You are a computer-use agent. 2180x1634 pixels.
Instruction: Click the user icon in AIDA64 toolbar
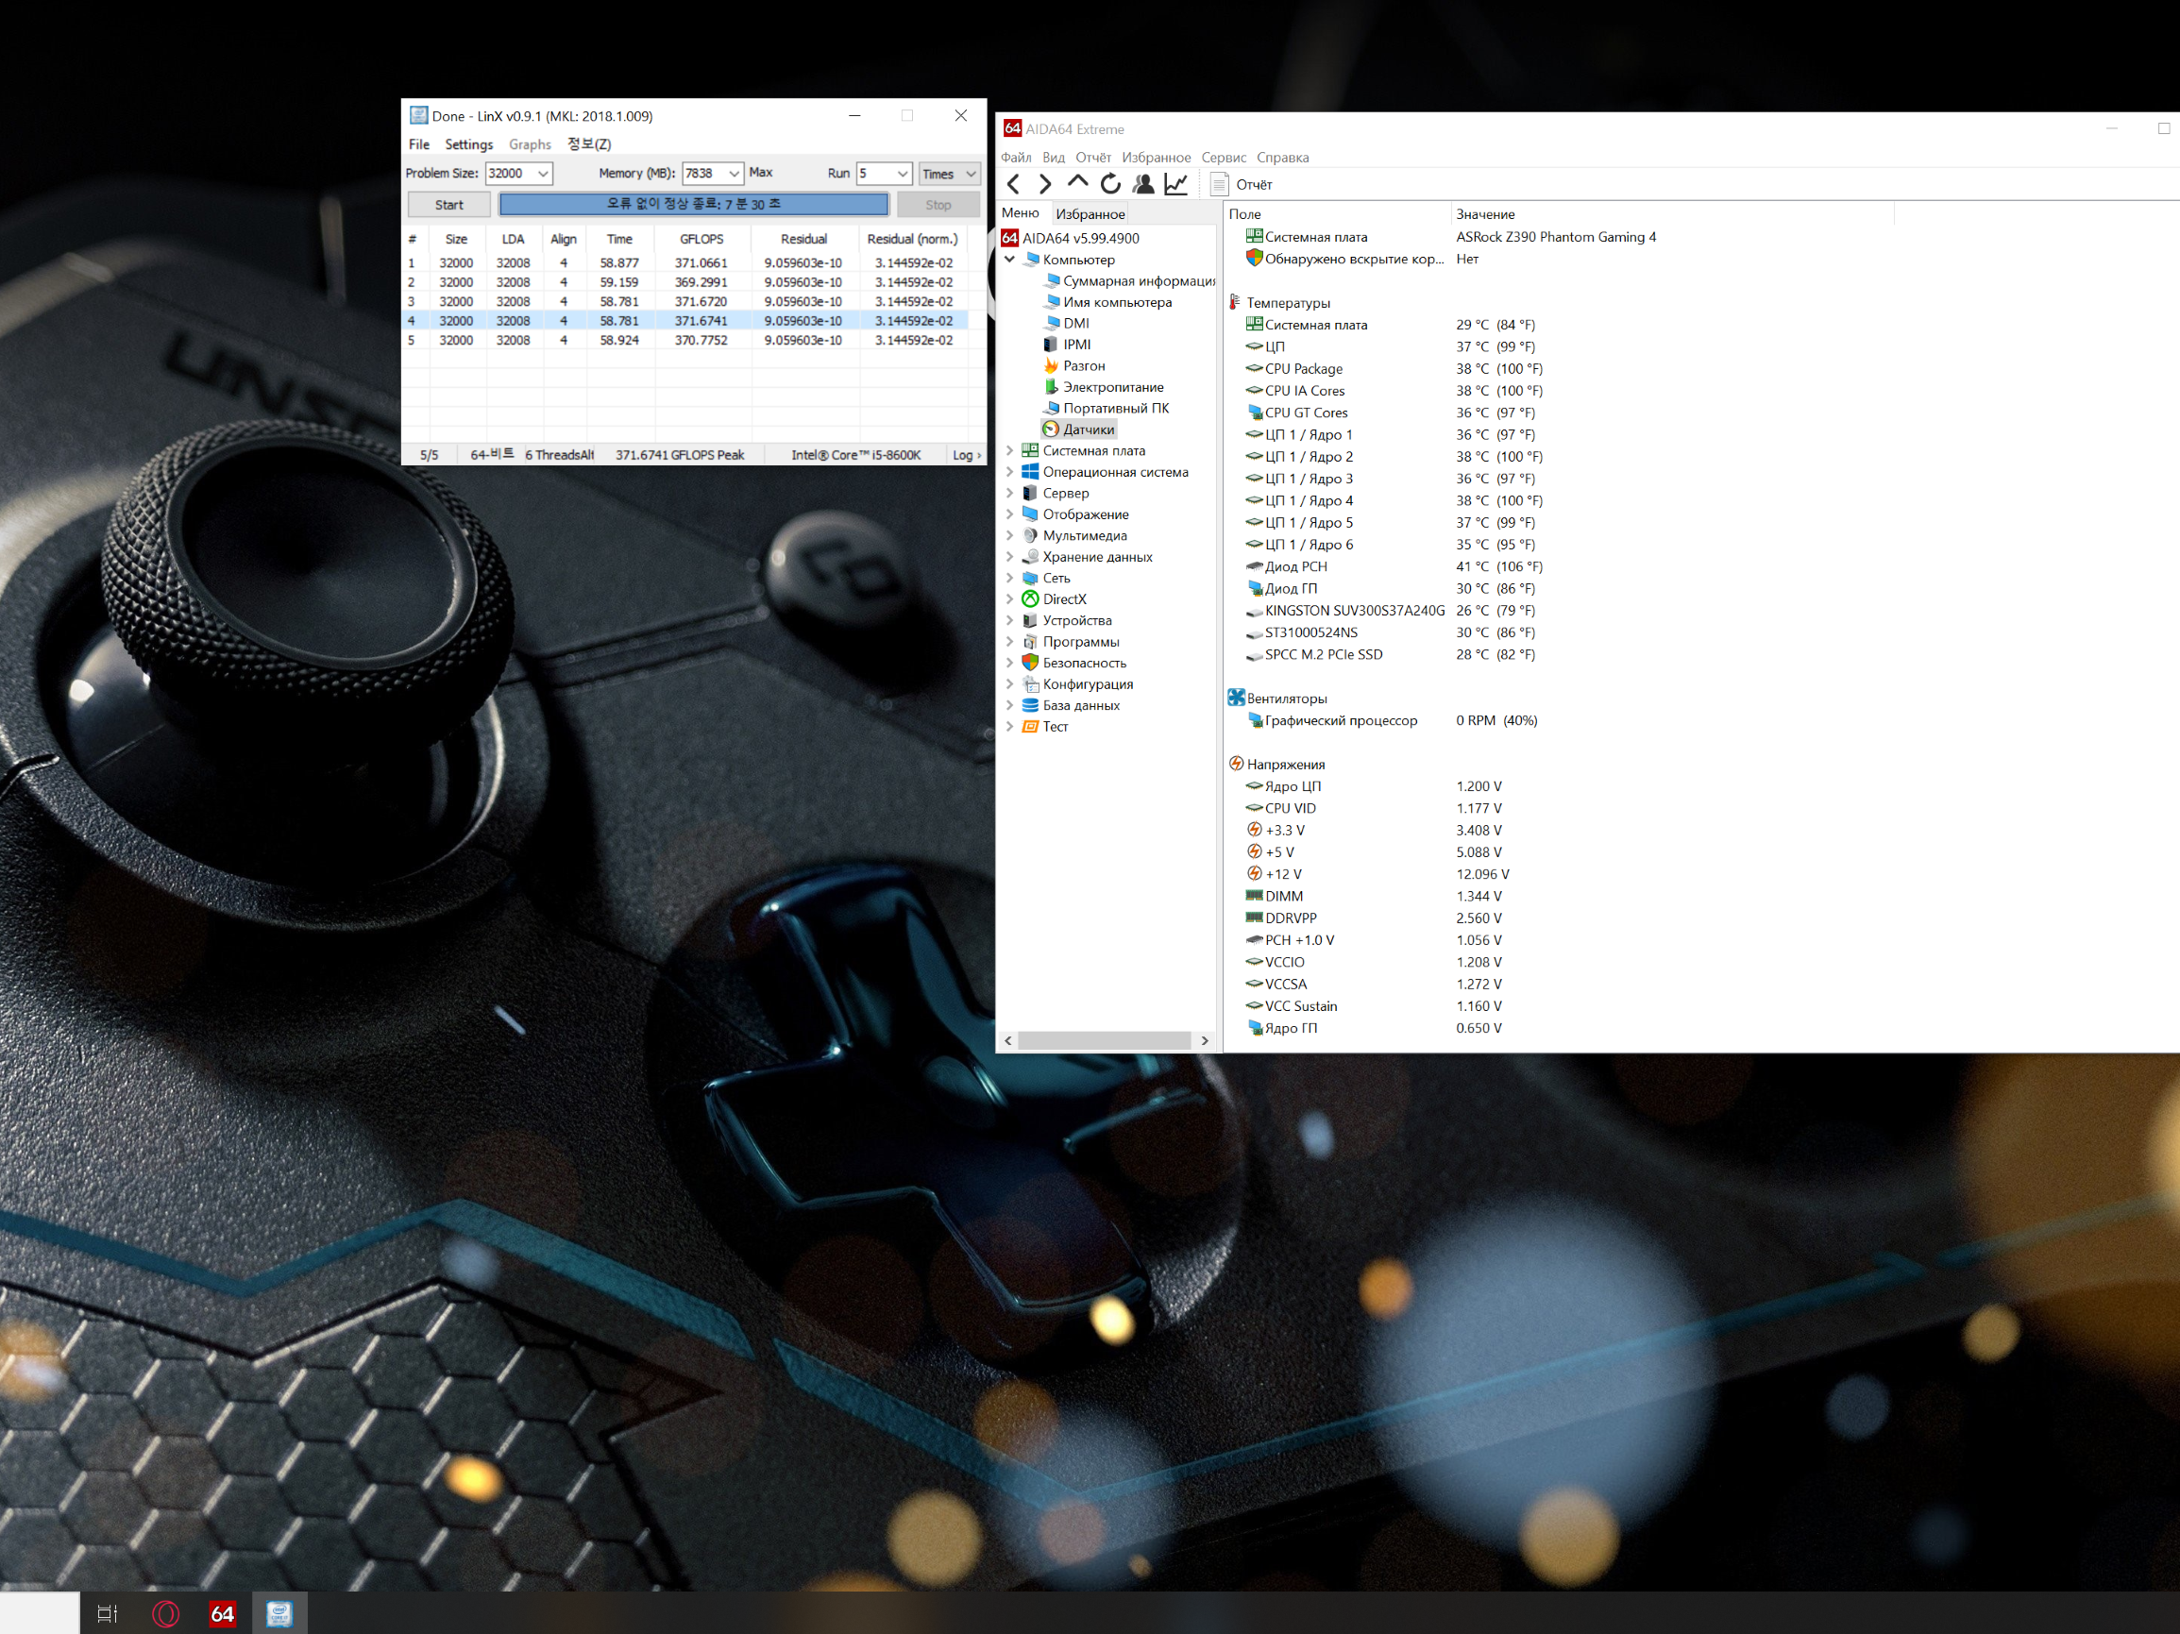[x=1143, y=184]
